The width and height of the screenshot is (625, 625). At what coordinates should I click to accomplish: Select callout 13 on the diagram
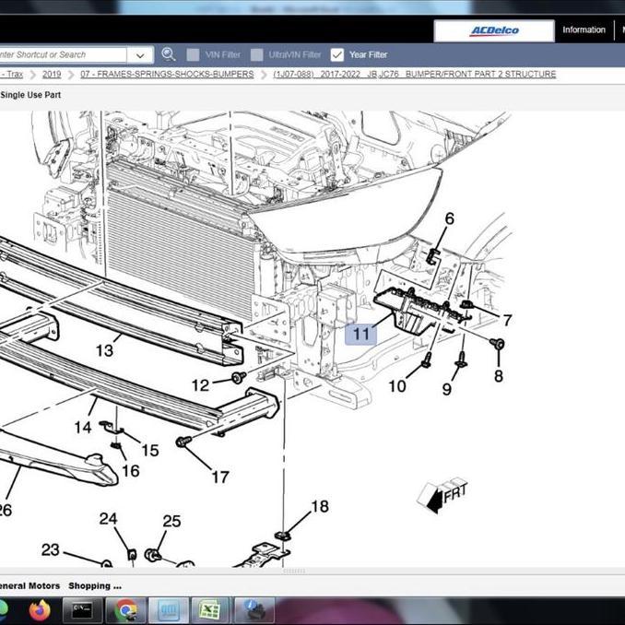click(104, 351)
